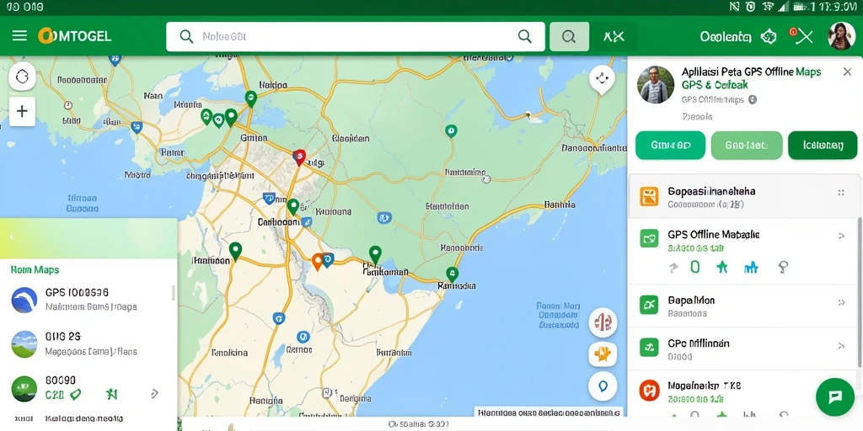The height and width of the screenshot is (431, 863).
Task: Click the first bright green pill button
Action: click(670, 145)
